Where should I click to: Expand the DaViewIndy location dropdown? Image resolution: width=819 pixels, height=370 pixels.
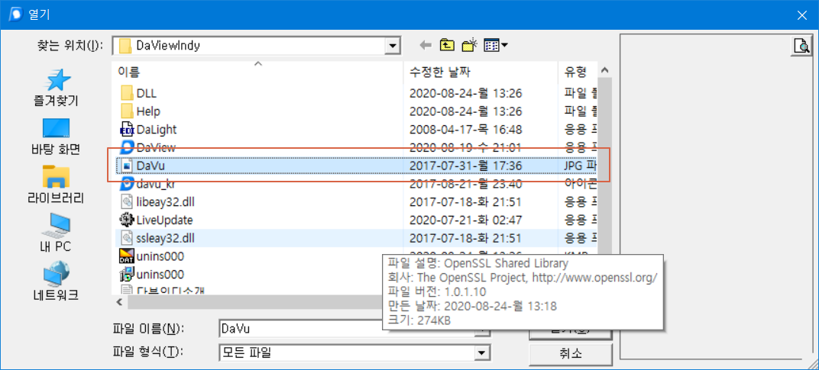click(392, 46)
